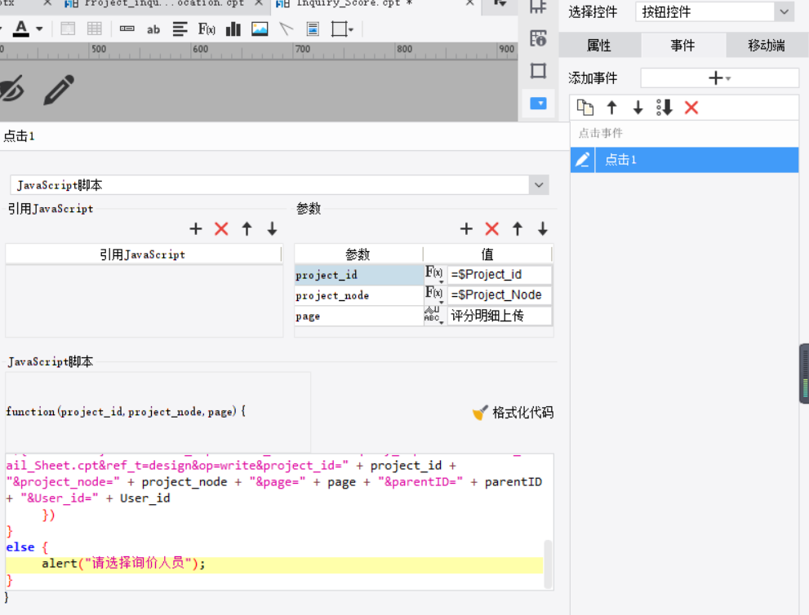Screen dimensions: 809x615
Task: Switch to the 移动端 tab
Action: tap(767, 46)
